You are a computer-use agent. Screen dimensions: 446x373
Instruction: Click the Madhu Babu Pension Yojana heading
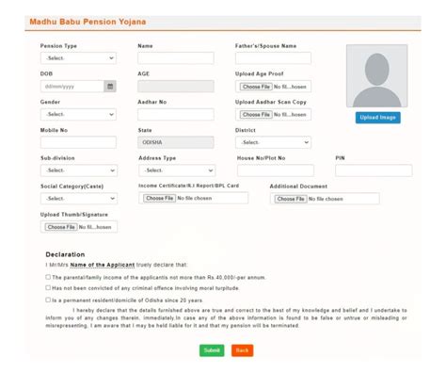88,22
